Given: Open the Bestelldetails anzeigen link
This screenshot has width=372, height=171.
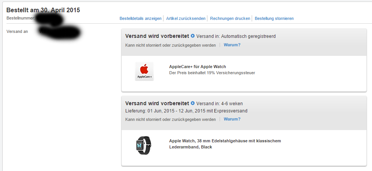Looking at the screenshot, I should (x=141, y=18).
